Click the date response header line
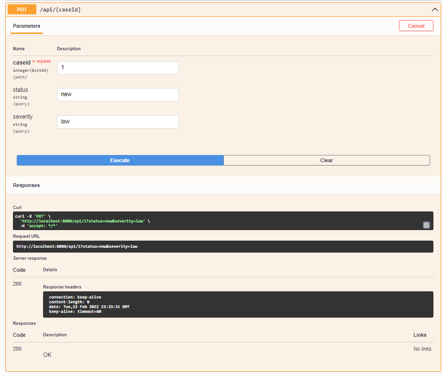 (x=89, y=307)
